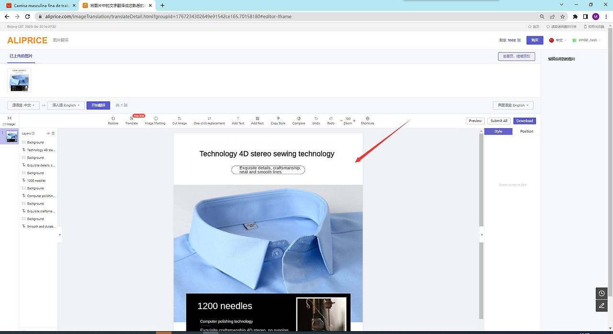
Task: Open the browser extensions puzzle icon
Action: tap(575, 16)
